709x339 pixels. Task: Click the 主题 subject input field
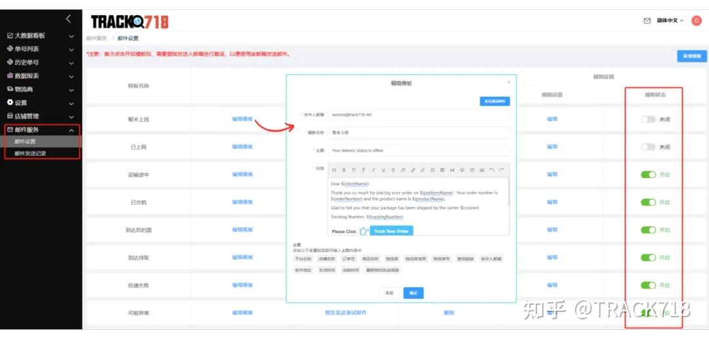419,150
